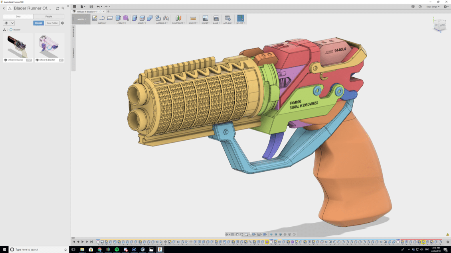This screenshot has width=451, height=253.
Task: Expand the CREATE menu
Action: click(x=122, y=23)
